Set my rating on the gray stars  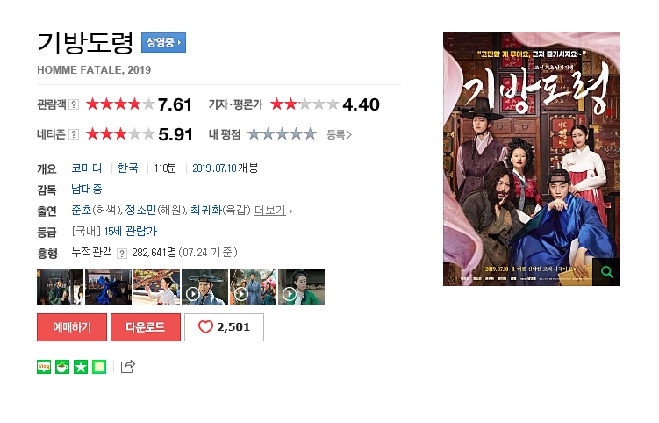(282, 134)
